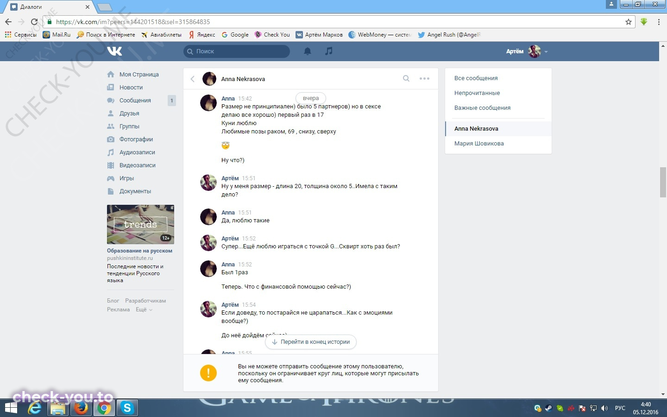Select Важные сообщения filter

(x=483, y=108)
